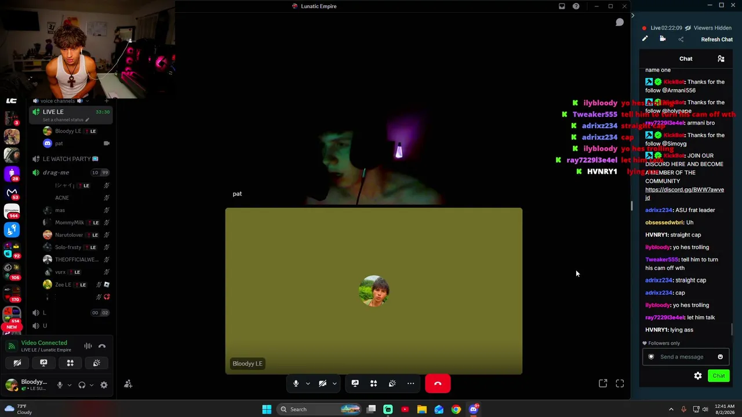742x417 pixels.
Task: Click noise suppression icon beside Video Connected
Action: [88, 346]
